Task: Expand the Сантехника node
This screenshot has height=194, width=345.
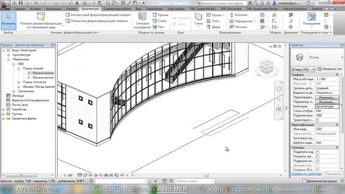Action: click(13, 91)
